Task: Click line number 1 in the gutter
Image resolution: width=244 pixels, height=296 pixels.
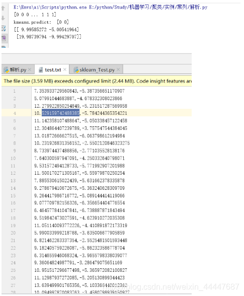Action: click(x=15, y=91)
